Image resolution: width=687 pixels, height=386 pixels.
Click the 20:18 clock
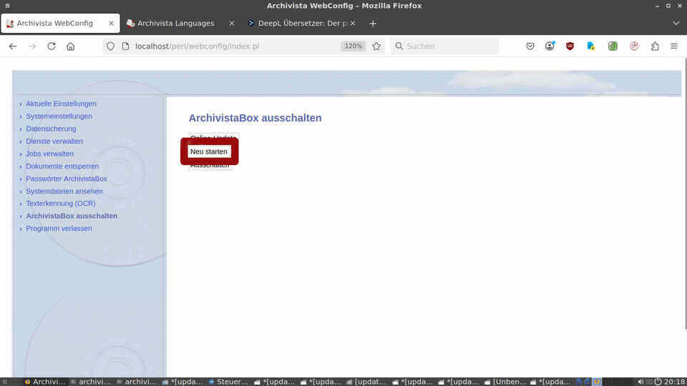pos(675,382)
